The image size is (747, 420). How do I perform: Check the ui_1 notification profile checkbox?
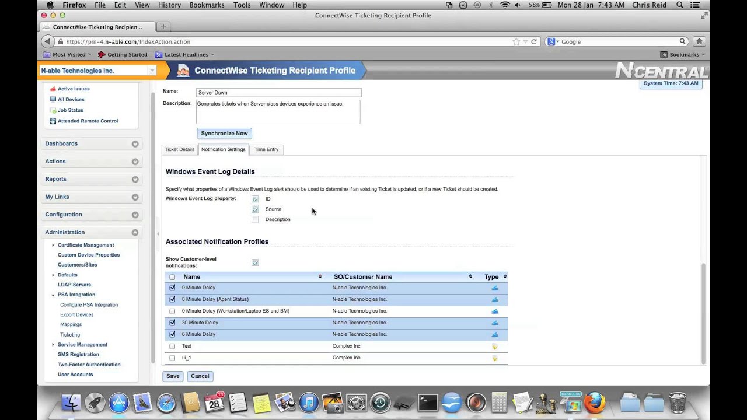click(x=172, y=358)
